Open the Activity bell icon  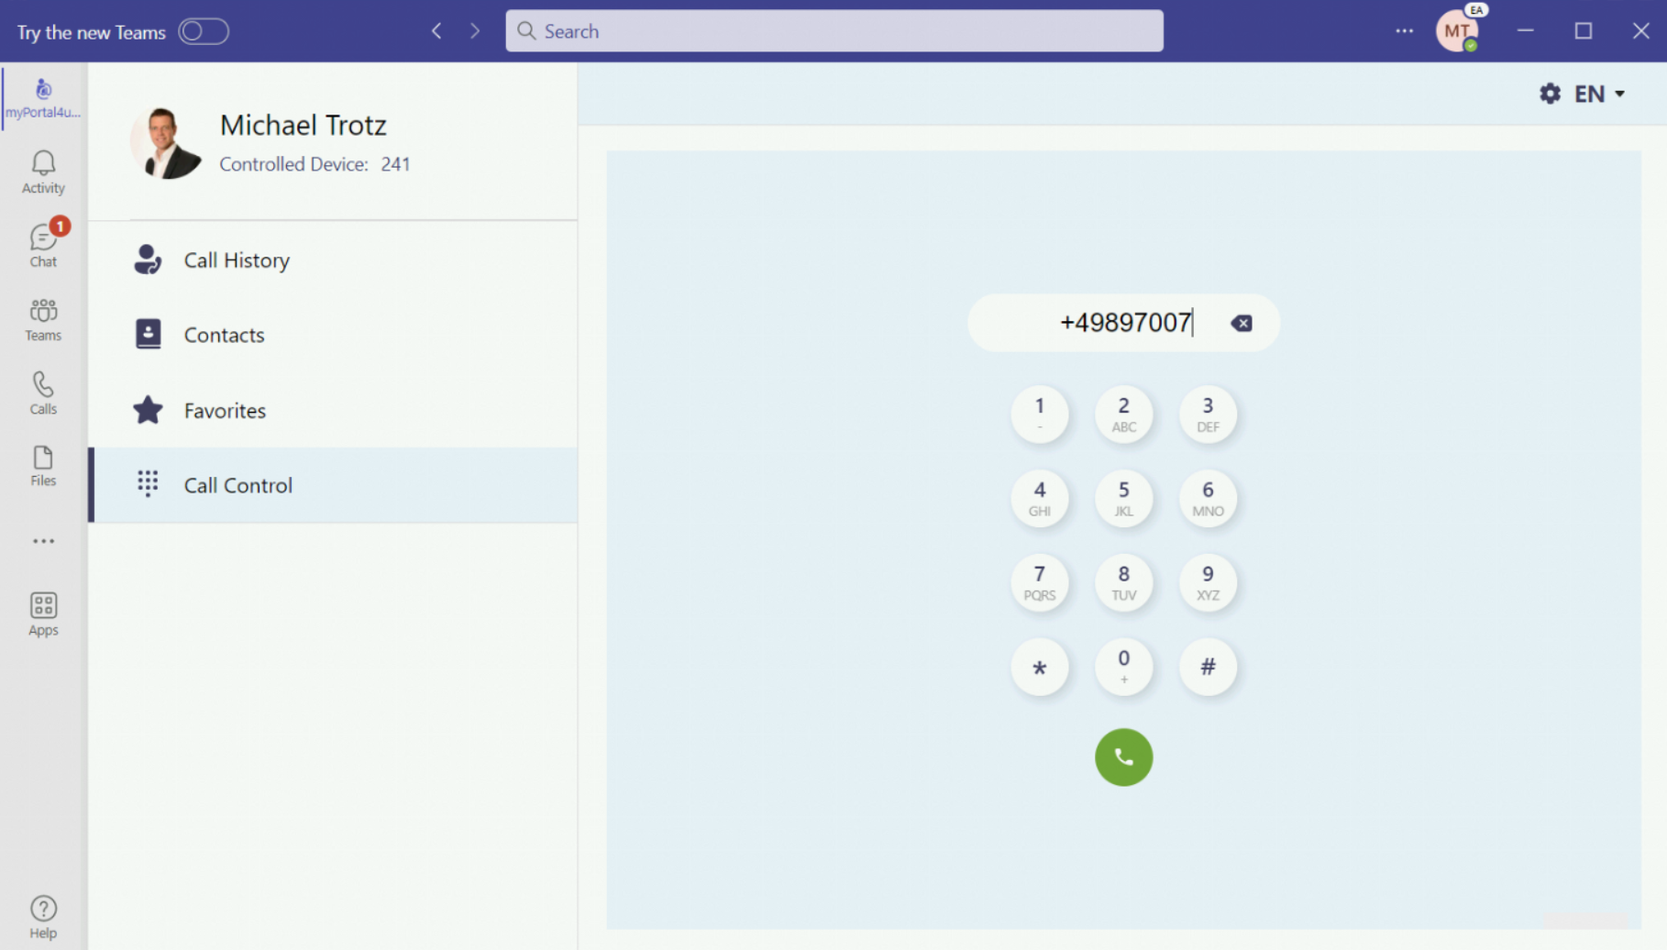(43, 171)
